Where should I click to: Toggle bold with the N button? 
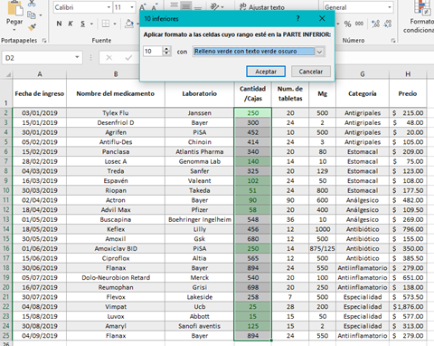[59, 24]
